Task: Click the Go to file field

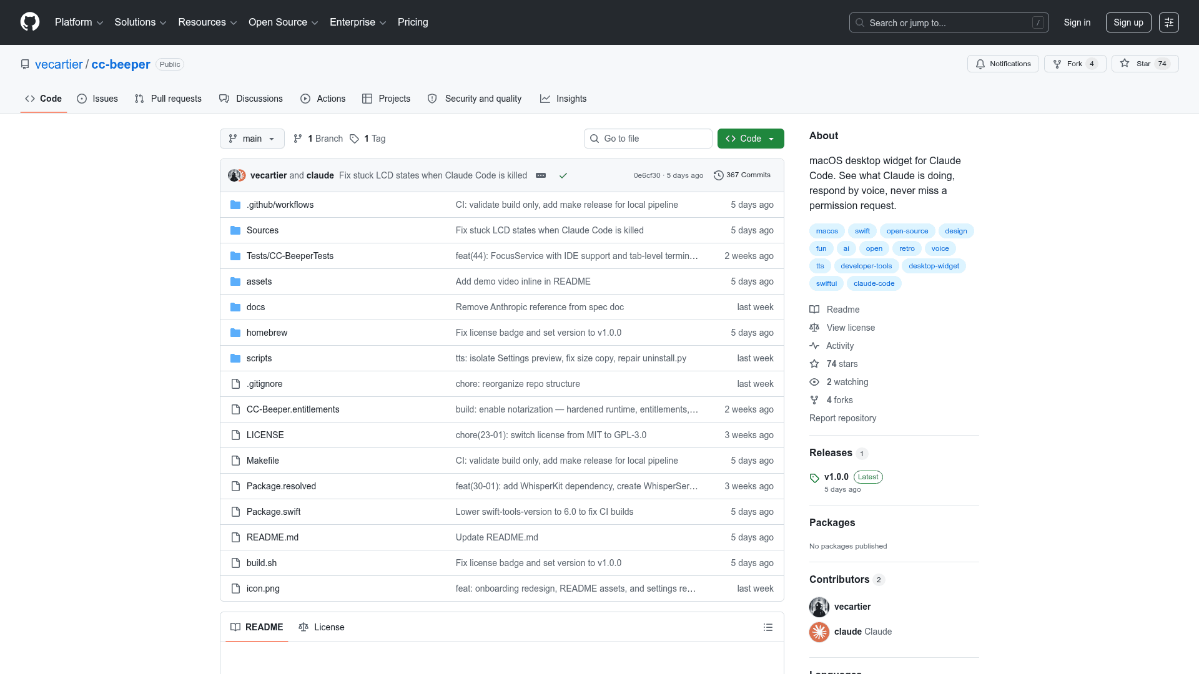Action: click(648, 139)
